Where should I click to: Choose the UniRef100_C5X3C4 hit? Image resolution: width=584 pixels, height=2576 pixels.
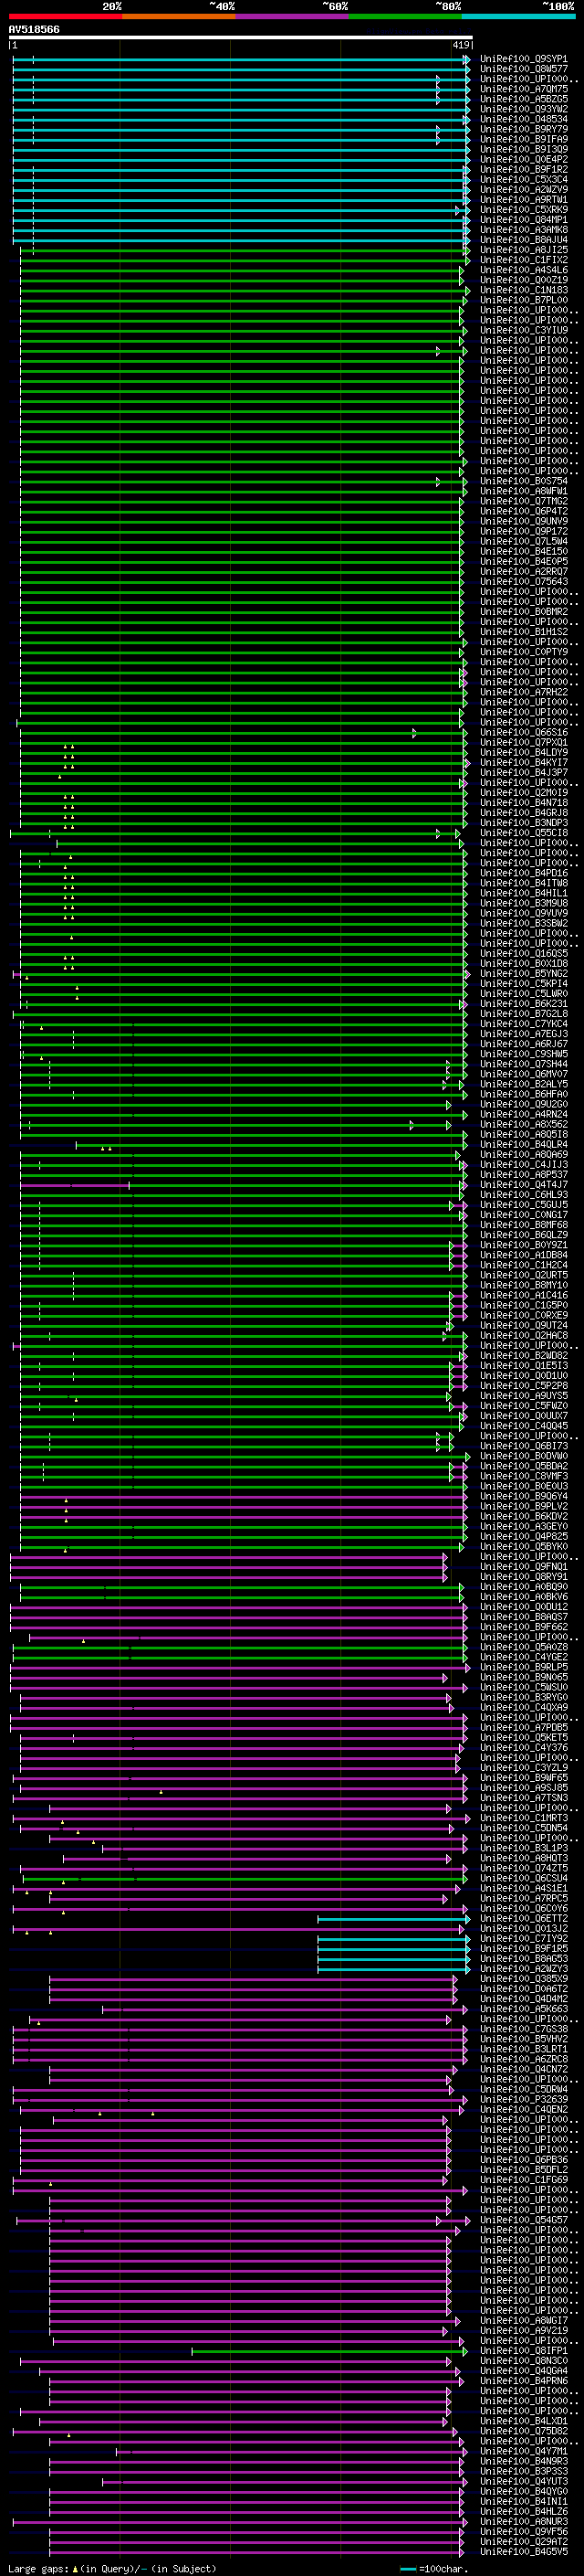click(x=523, y=179)
